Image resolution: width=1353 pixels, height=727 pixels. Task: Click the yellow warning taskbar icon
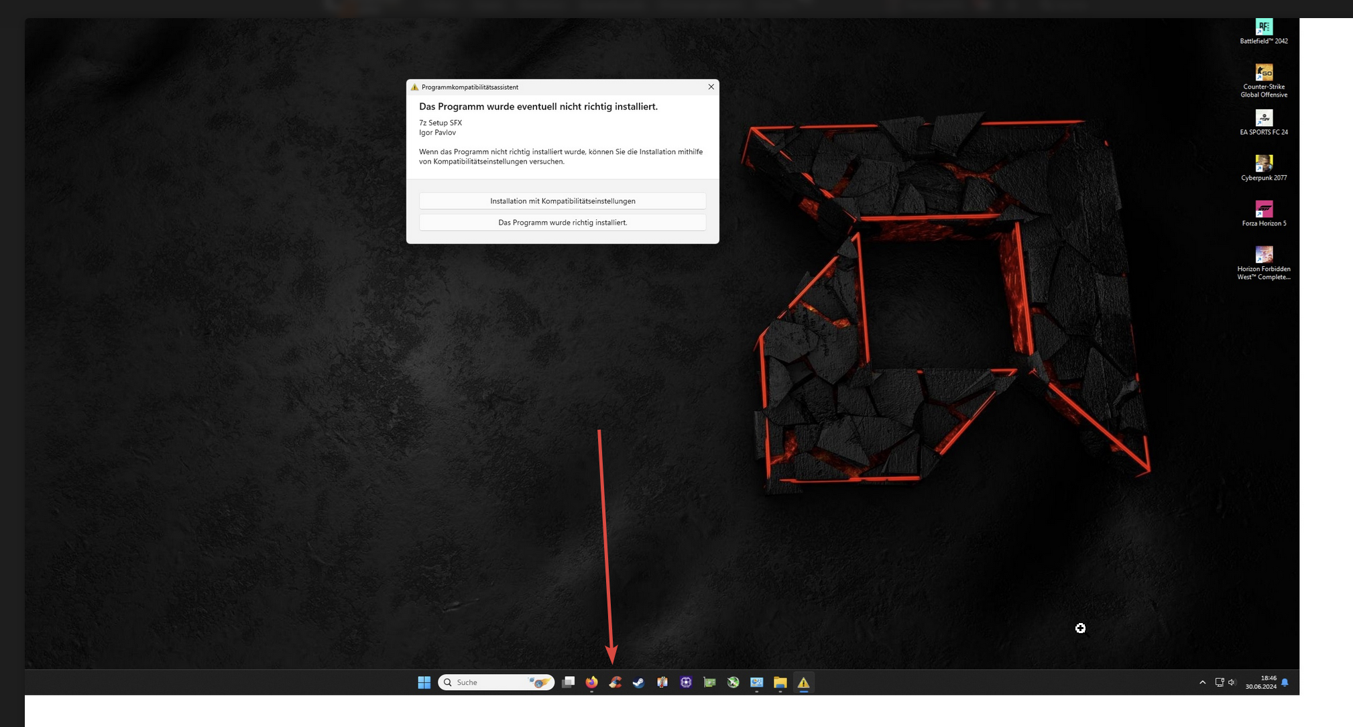click(x=803, y=683)
